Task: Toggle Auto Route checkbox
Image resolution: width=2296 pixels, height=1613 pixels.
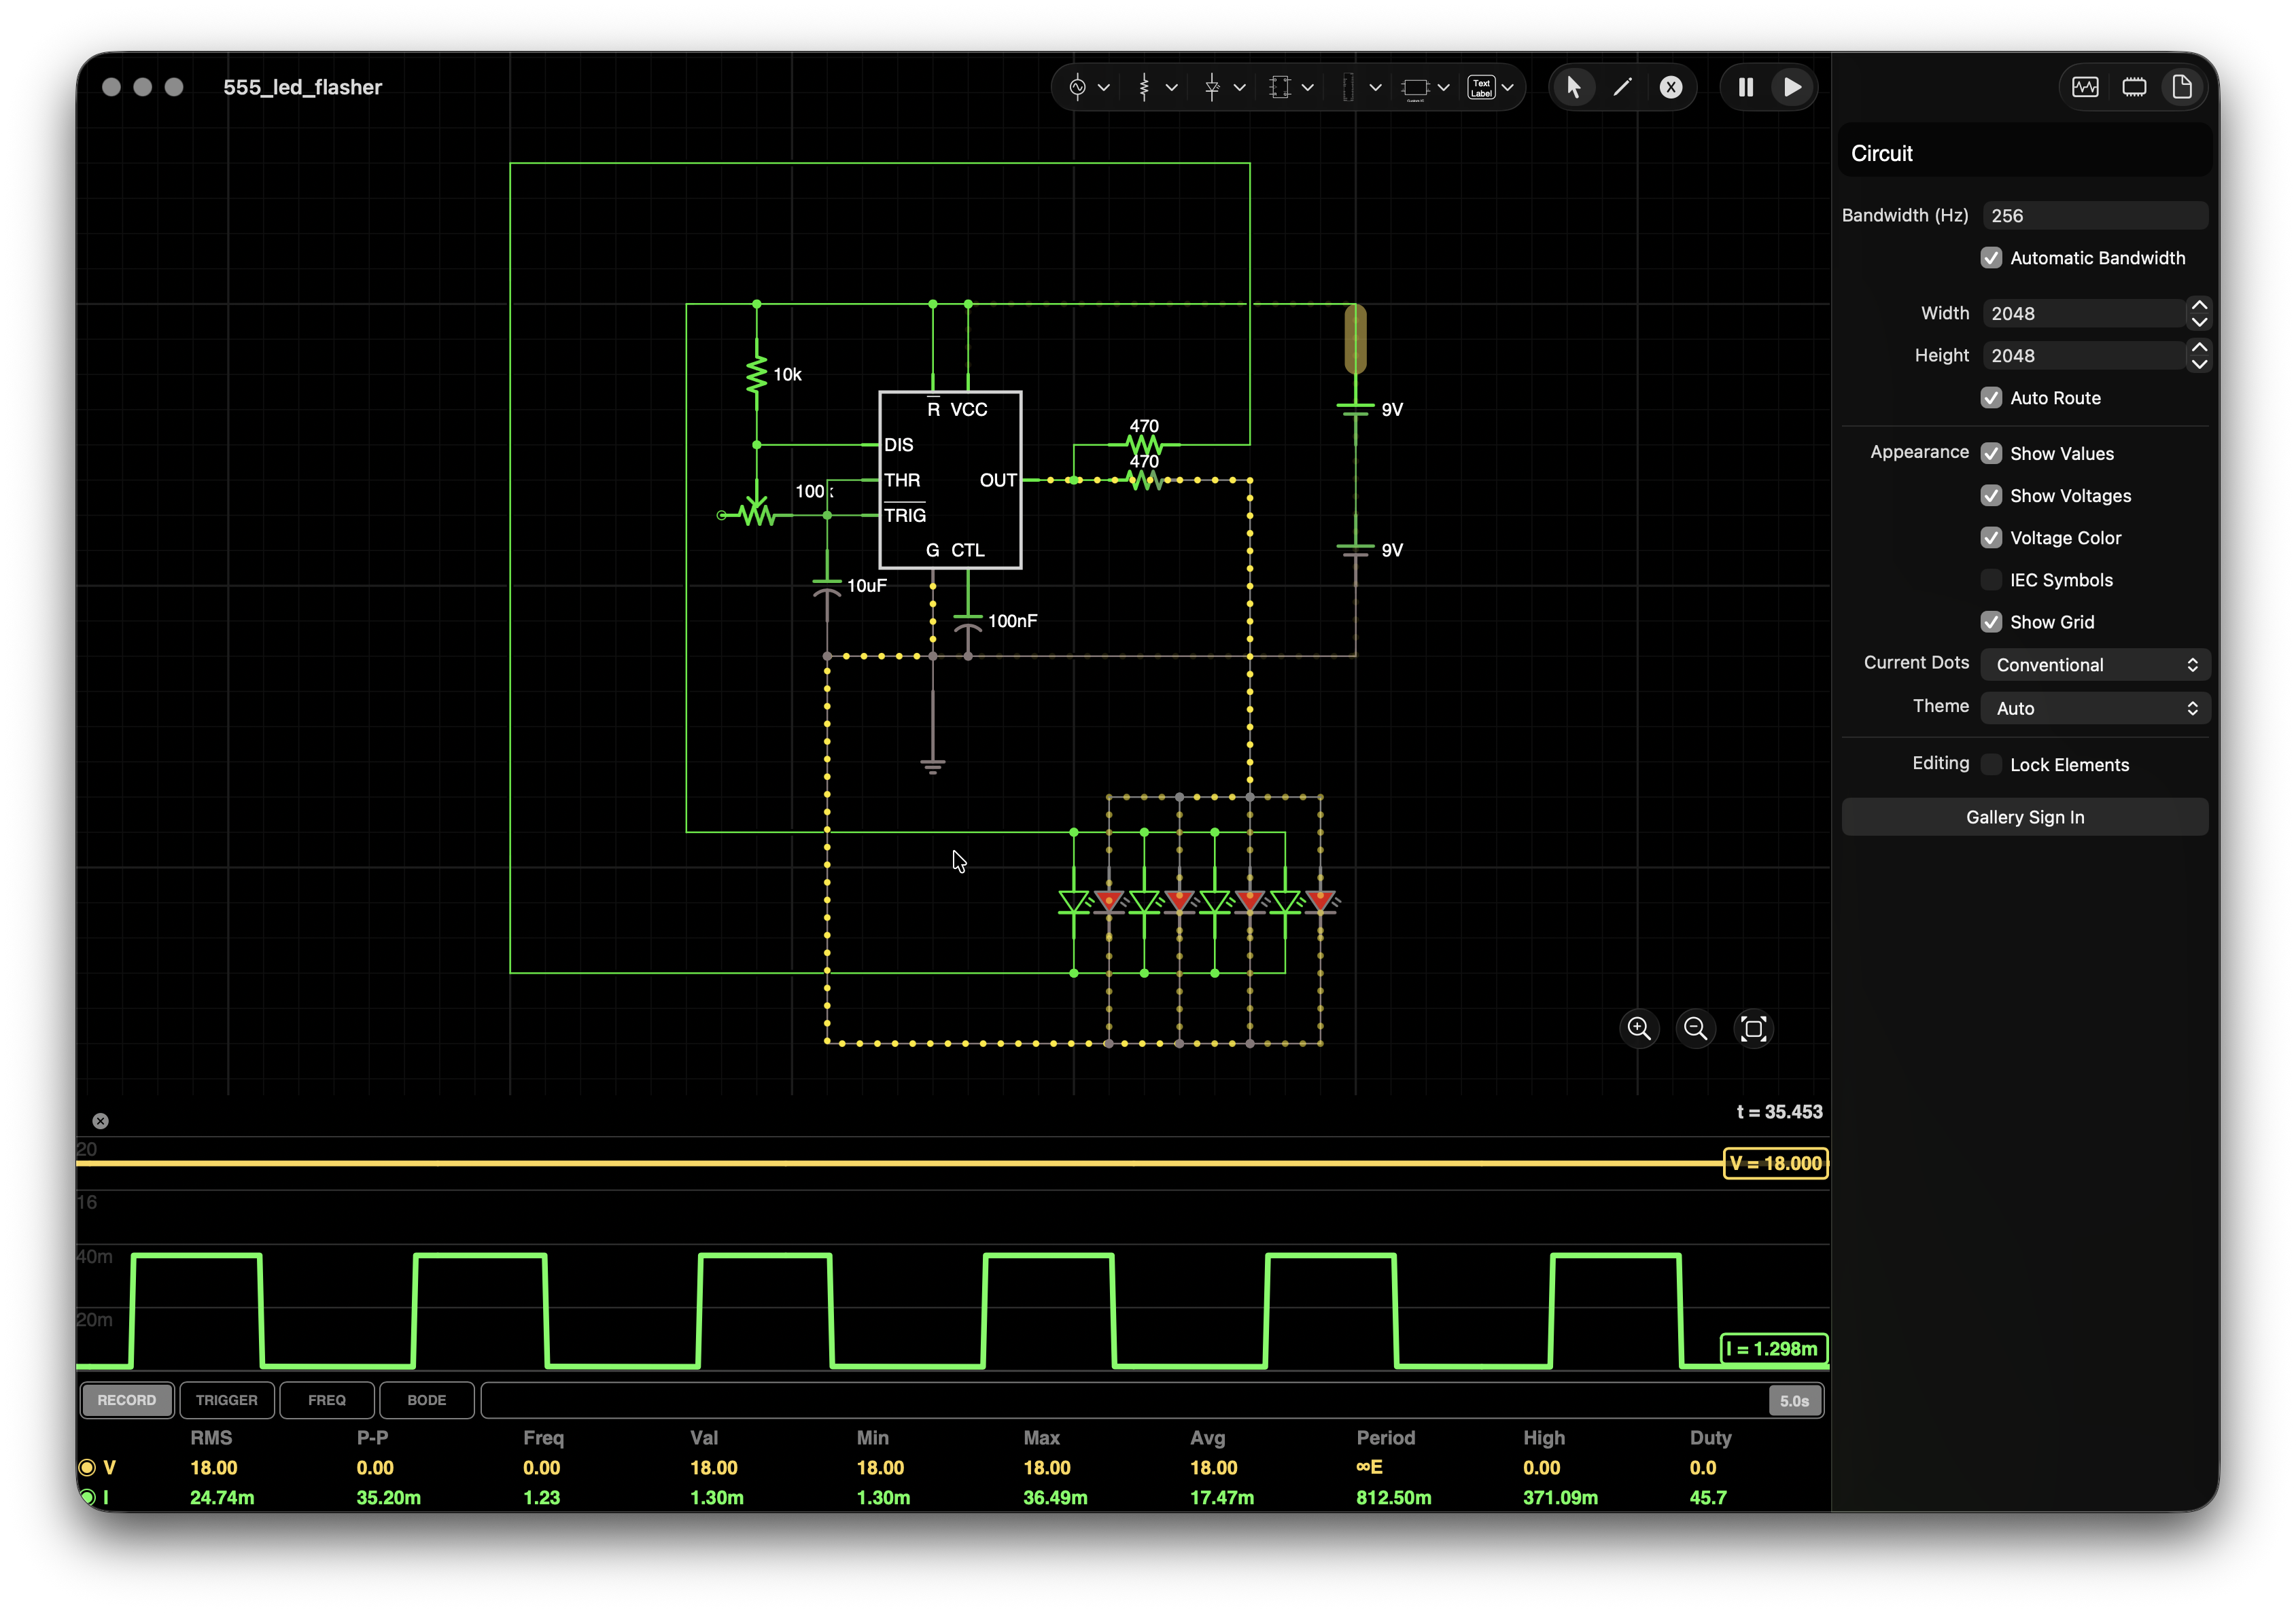Action: [1992, 397]
